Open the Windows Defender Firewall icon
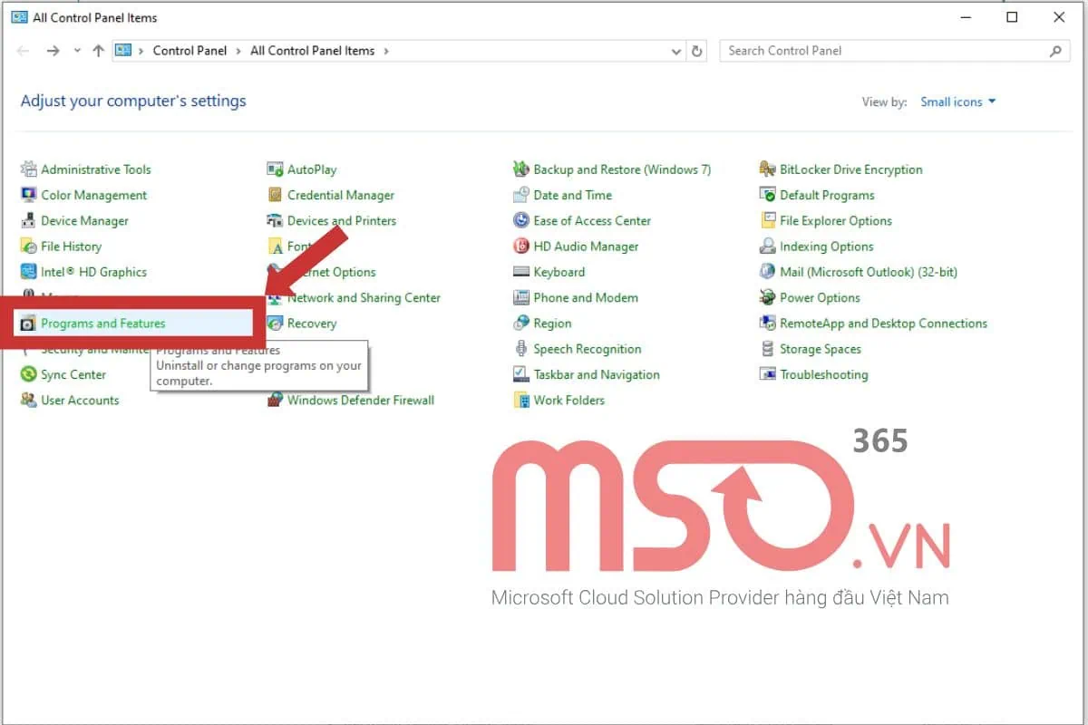The width and height of the screenshot is (1088, 725). pyautogui.click(x=275, y=401)
